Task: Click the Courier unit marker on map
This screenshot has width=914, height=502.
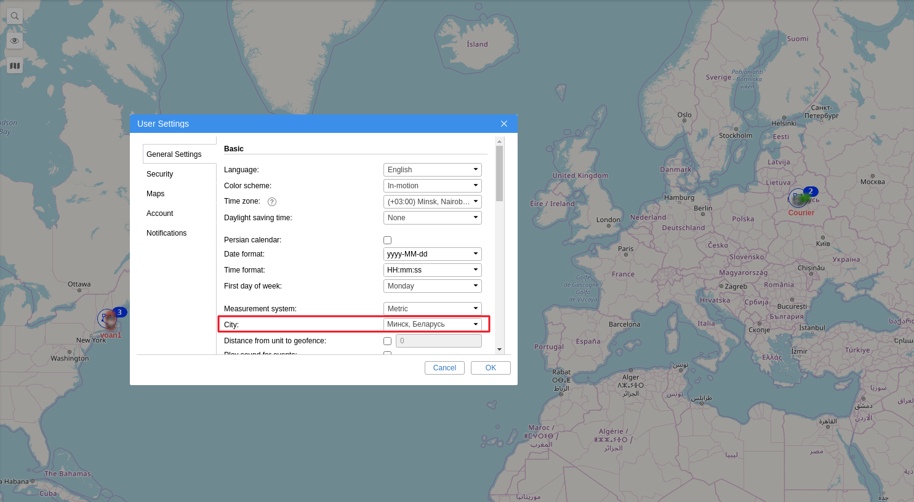Action: coord(799,199)
